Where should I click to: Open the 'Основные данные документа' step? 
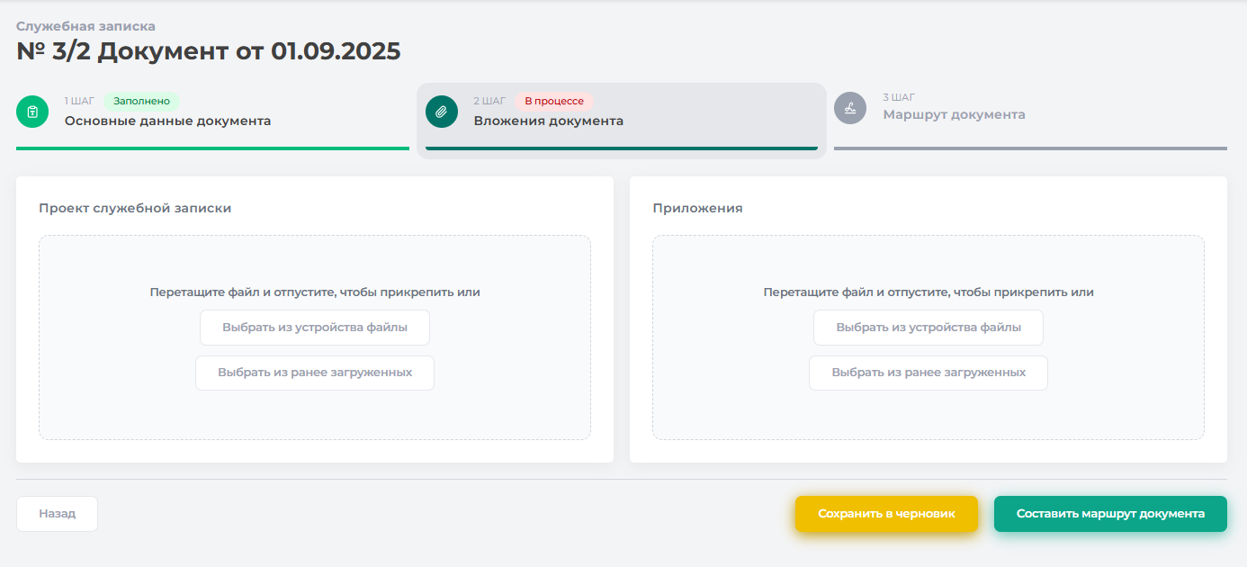[167, 121]
